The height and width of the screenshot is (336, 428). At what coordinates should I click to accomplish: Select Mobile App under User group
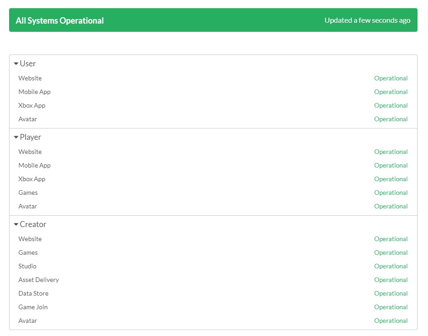pos(35,92)
